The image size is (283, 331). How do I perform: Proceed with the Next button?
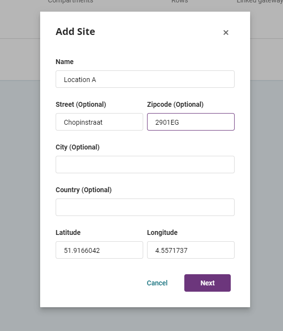tap(208, 283)
